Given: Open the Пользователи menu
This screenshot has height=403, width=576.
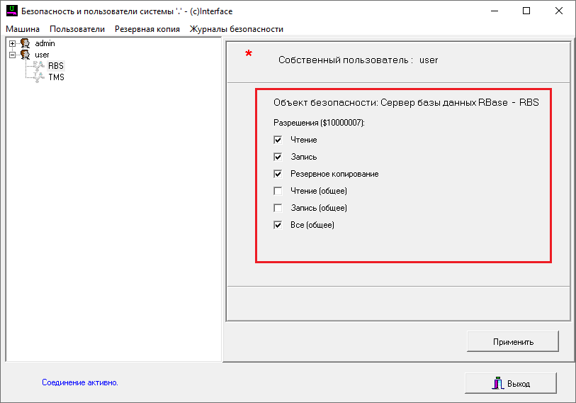Looking at the screenshot, I should click(x=77, y=29).
